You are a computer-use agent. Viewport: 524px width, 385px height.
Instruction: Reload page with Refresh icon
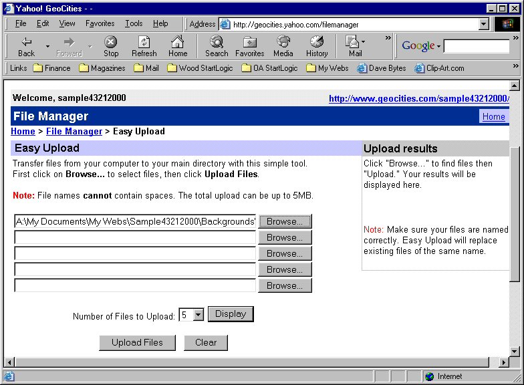tap(144, 47)
